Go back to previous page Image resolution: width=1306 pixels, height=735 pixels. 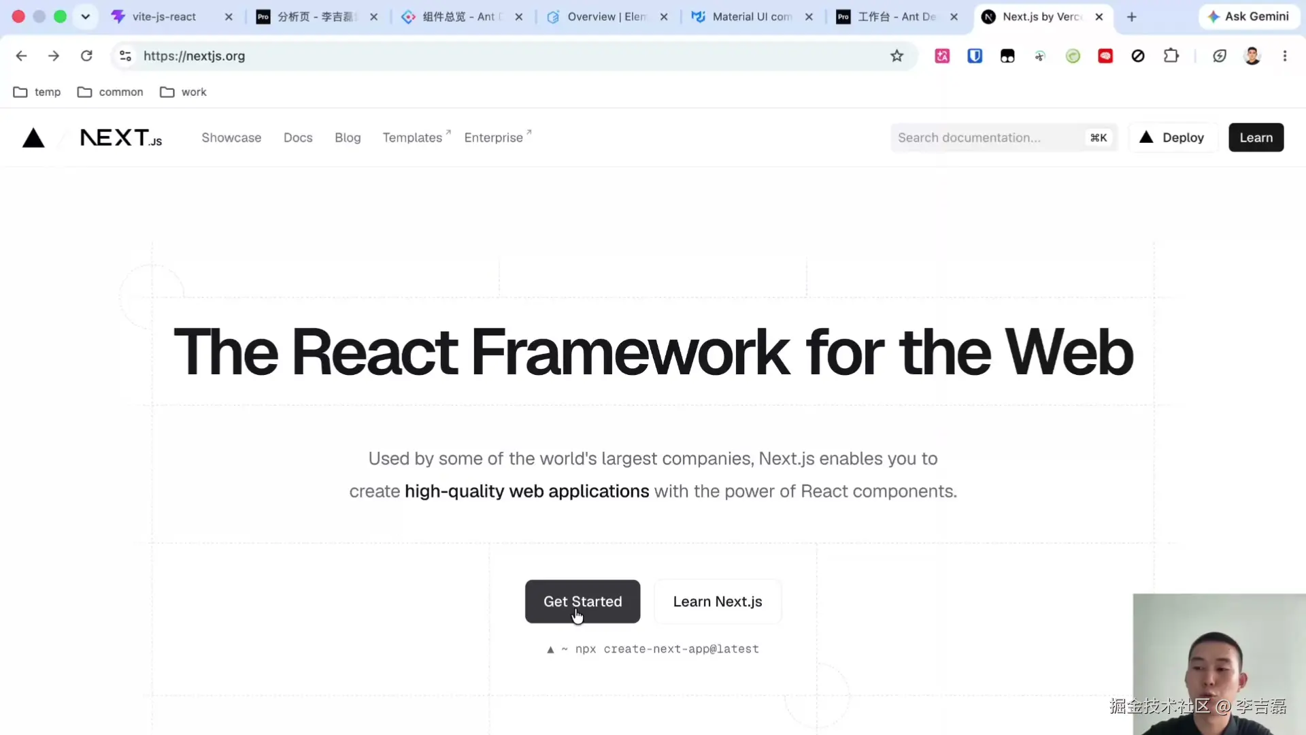[x=21, y=56]
